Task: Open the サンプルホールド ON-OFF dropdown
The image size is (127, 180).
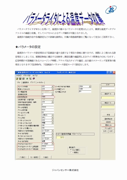Action: [x=48, y=136]
